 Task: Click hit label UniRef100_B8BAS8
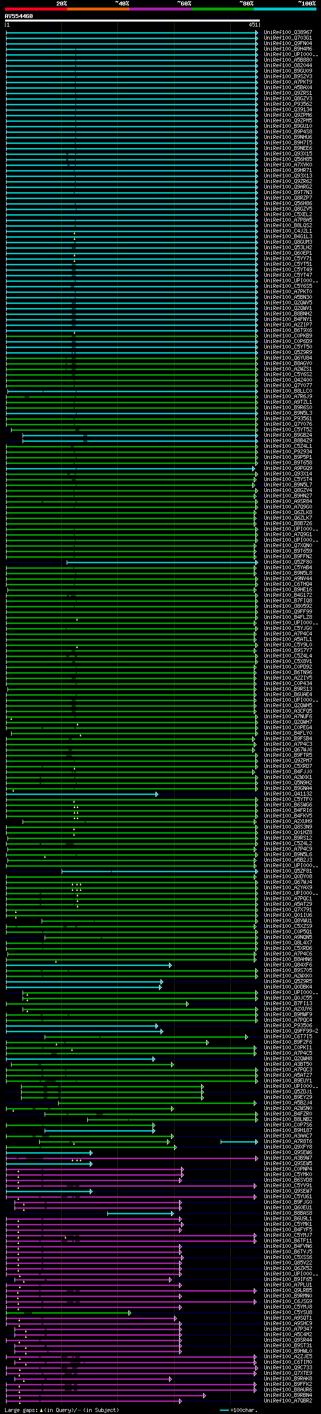pos(288,1214)
